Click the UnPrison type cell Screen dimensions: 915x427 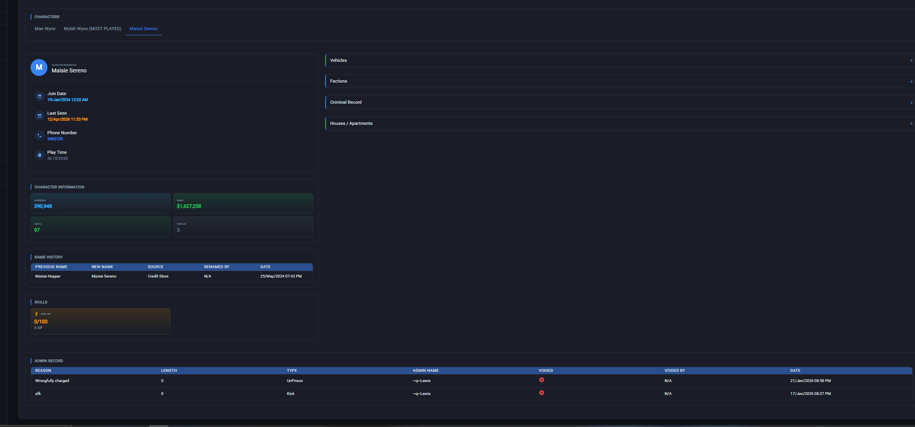295,381
